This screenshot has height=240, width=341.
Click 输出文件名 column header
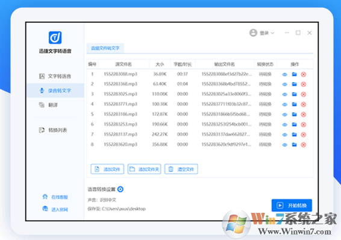(x=225, y=64)
